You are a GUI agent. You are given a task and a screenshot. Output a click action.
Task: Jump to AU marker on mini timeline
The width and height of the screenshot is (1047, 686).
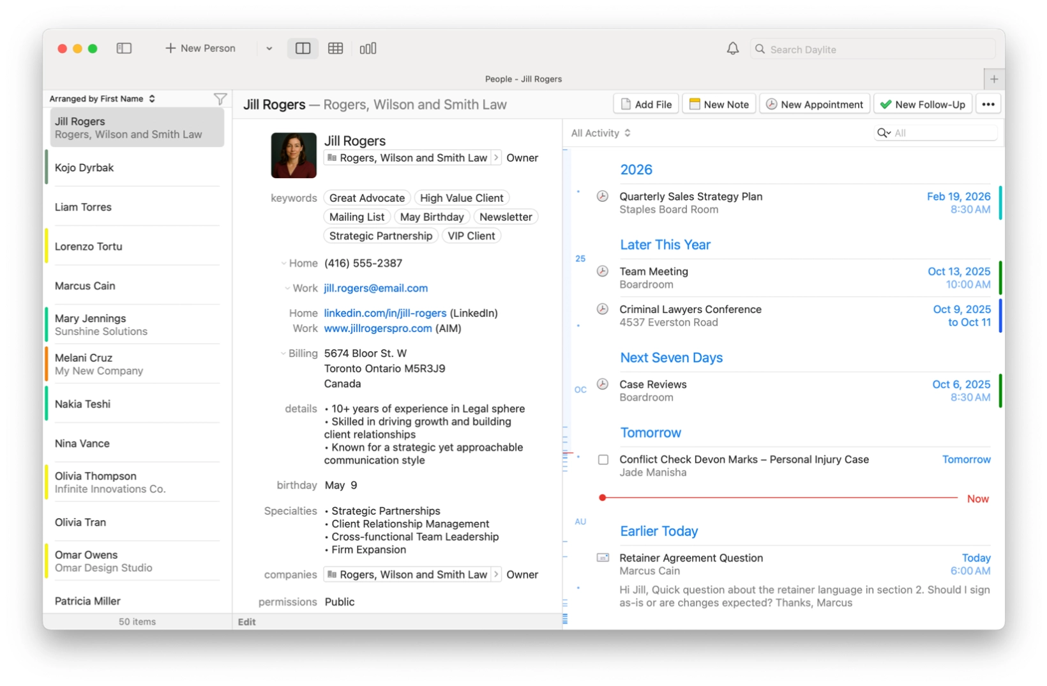point(580,522)
